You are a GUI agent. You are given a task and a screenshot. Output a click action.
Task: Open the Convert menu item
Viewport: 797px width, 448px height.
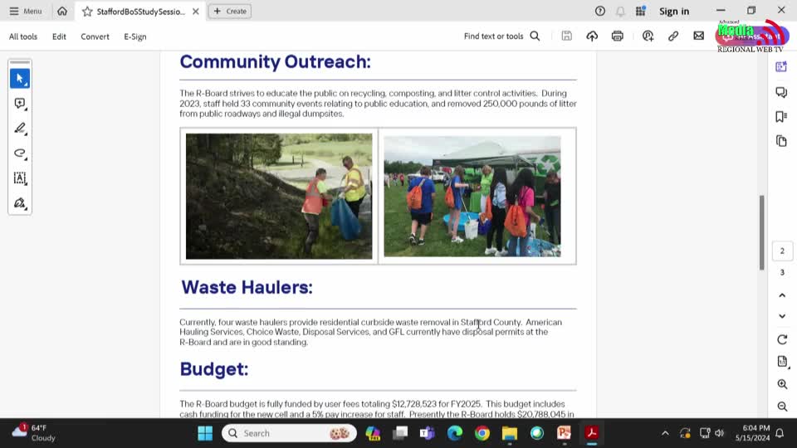pos(95,37)
